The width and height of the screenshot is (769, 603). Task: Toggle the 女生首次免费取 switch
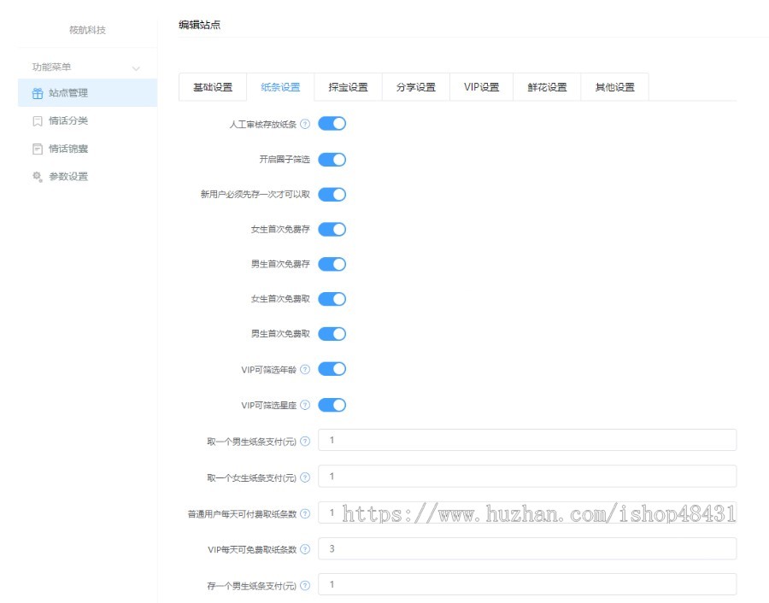332,299
